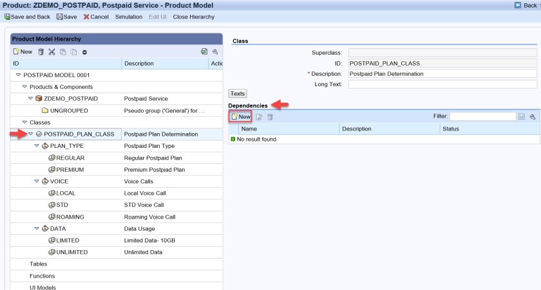Close the hierarchy panel via Close Hierarchy
The height and width of the screenshot is (290, 541).
(x=194, y=17)
